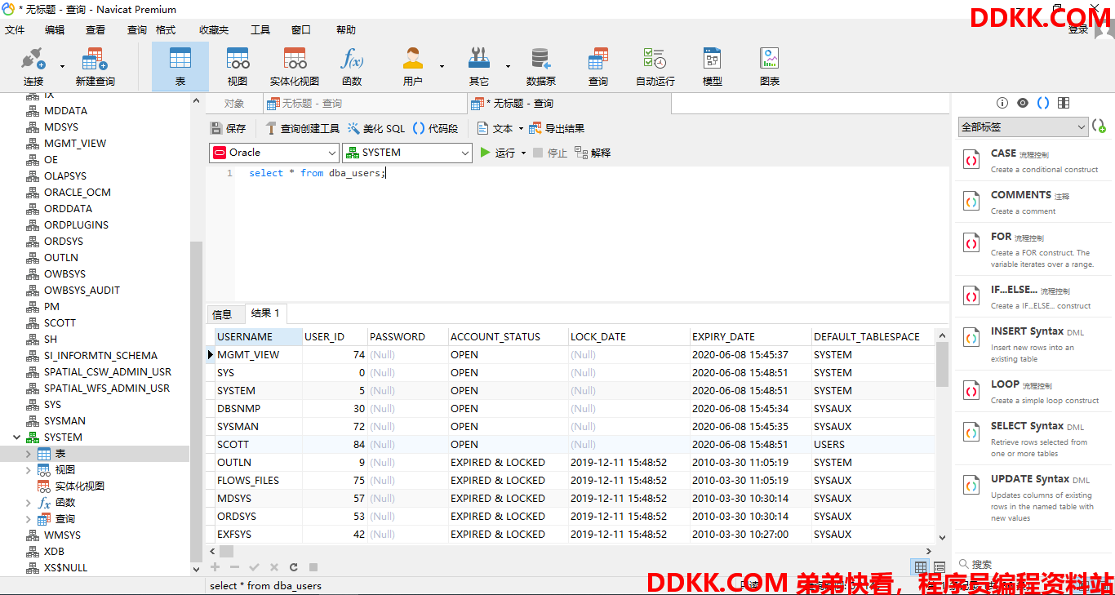Open the 查询 (Query) toolbar icon
The width and height of the screenshot is (1115, 595).
[x=598, y=67]
